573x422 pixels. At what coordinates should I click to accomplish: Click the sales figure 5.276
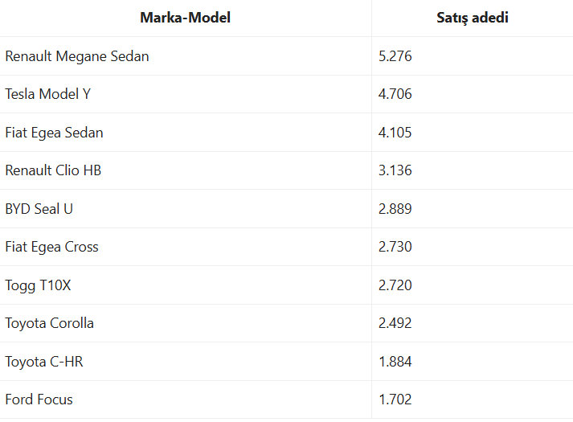pyautogui.click(x=395, y=56)
